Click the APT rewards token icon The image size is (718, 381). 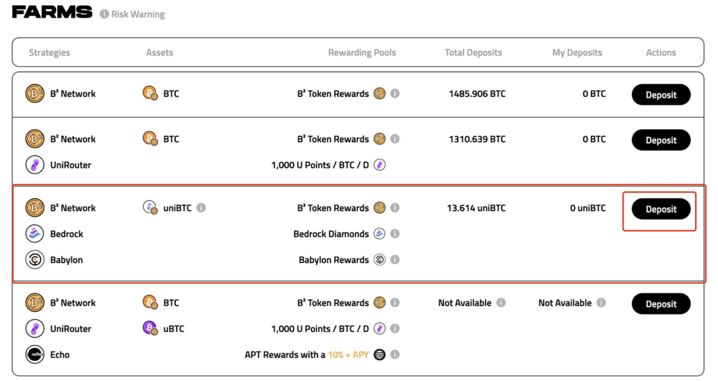pos(380,355)
